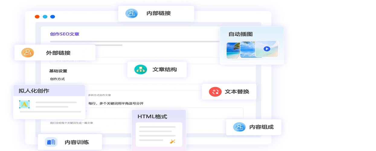Select the 基础设置 section label
Screen dimensions: 376x151
[x=58, y=71]
